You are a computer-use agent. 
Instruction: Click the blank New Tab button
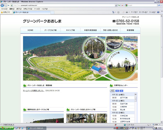[52, 12]
